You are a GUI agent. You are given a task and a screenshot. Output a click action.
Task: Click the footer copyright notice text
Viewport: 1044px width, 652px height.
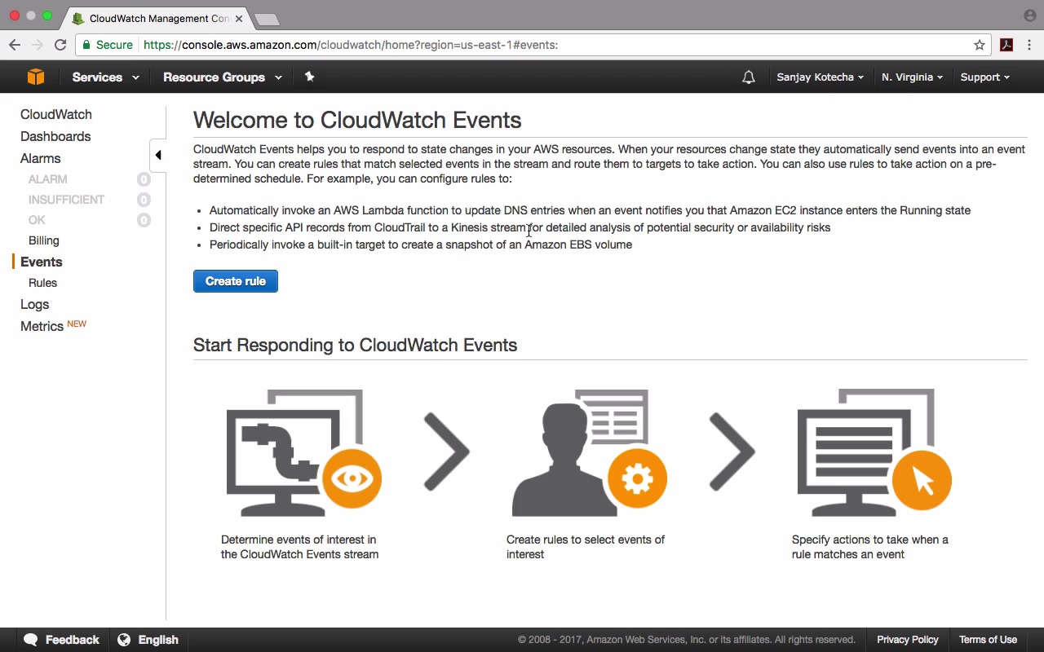687,640
